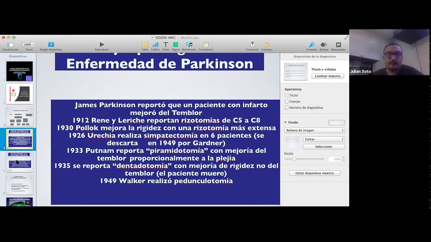Insert a shape using Figura icon
431x242 pixels.
click(x=175, y=44)
